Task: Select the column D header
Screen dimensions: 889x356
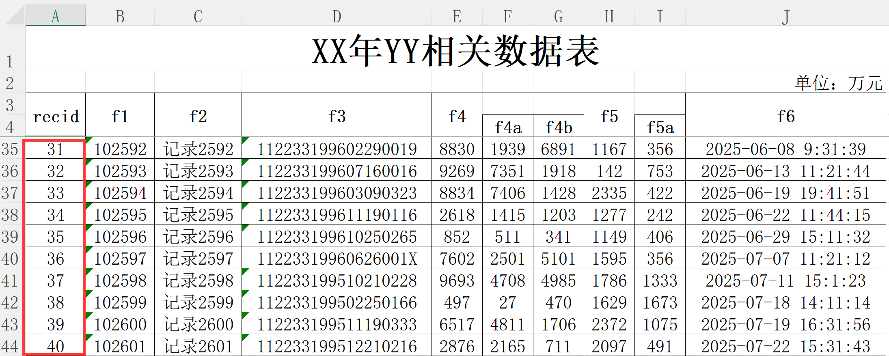Action: 336,16
